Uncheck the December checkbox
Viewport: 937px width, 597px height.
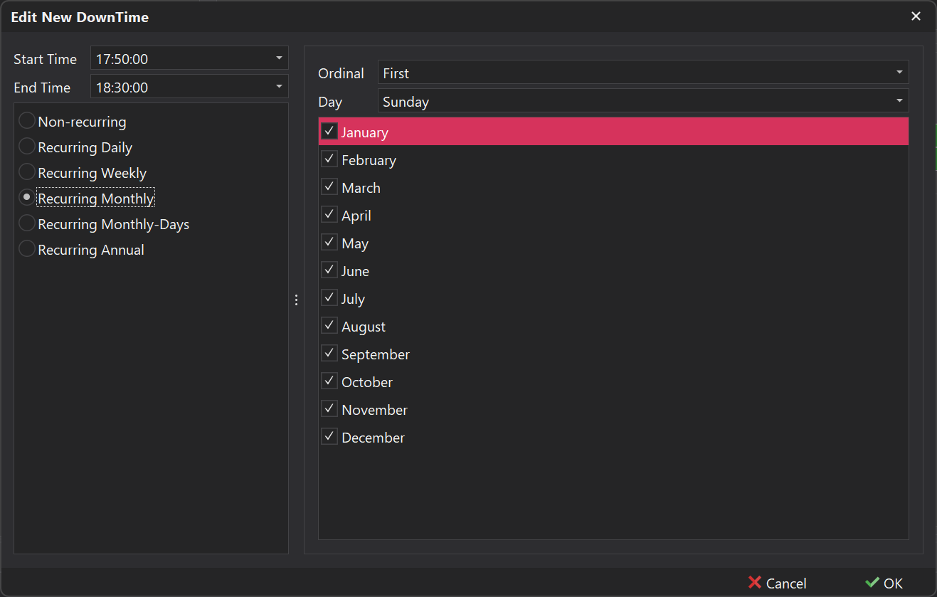[329, 435]
